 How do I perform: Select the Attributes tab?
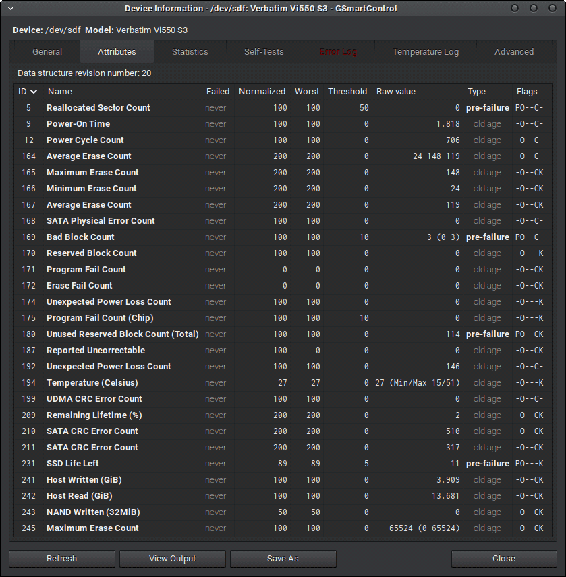click(x=117, y=52)
